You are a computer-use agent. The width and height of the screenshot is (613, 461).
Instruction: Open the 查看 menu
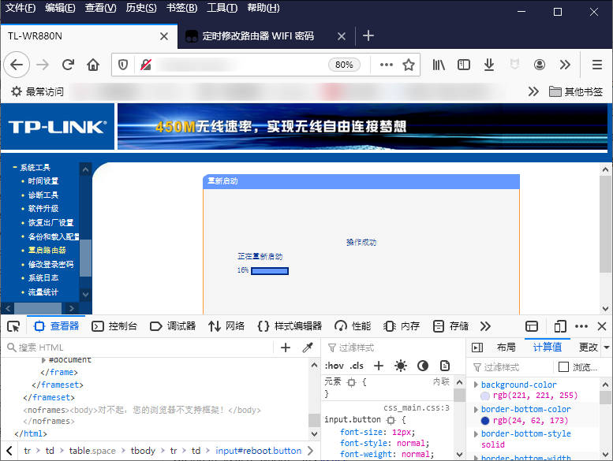[100, 7]
